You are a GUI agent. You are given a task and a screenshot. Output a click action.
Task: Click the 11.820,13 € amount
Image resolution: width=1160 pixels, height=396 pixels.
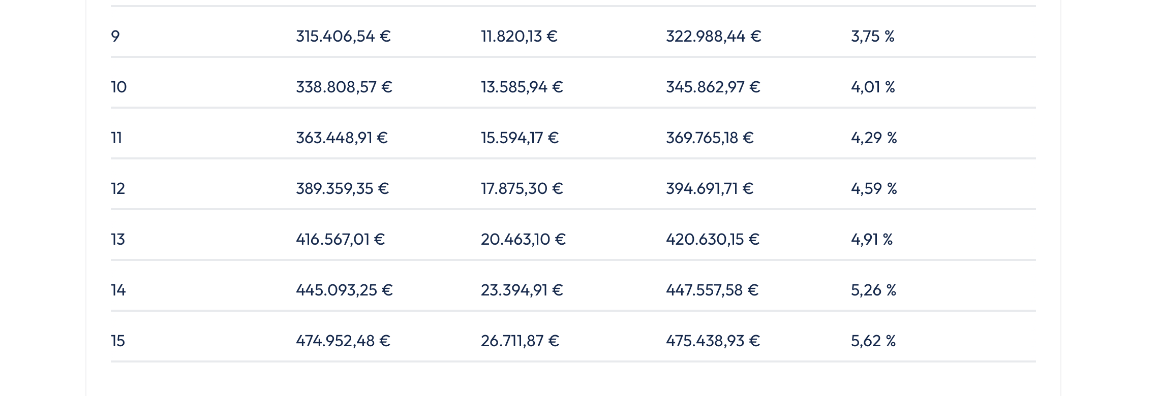click(x=519, y=36)
